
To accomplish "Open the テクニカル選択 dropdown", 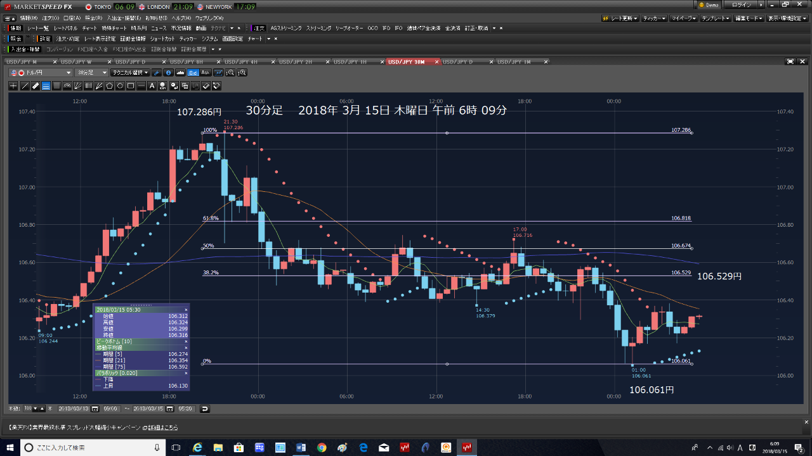I will click(130, 73).
